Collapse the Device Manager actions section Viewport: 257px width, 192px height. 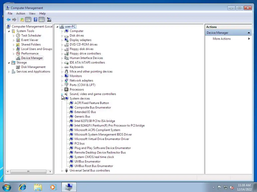[x=249, y=33]
